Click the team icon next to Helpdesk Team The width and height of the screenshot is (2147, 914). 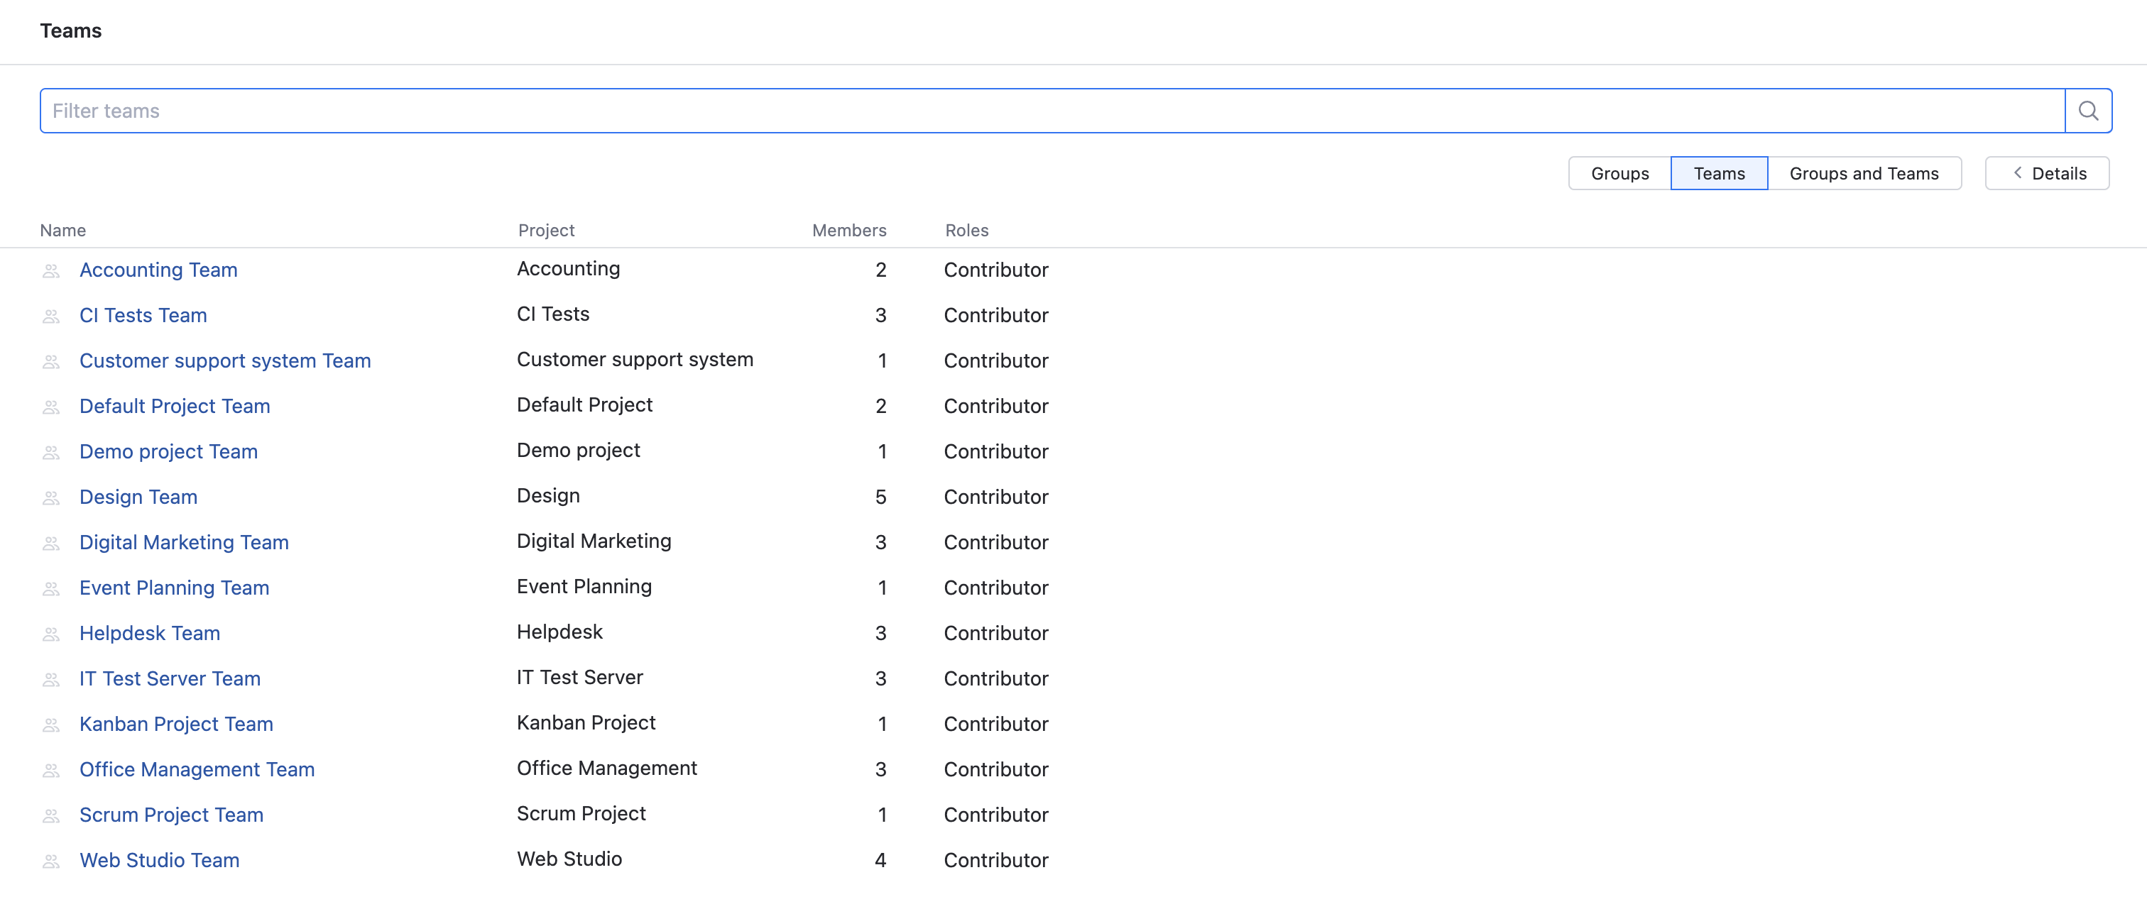51,633
